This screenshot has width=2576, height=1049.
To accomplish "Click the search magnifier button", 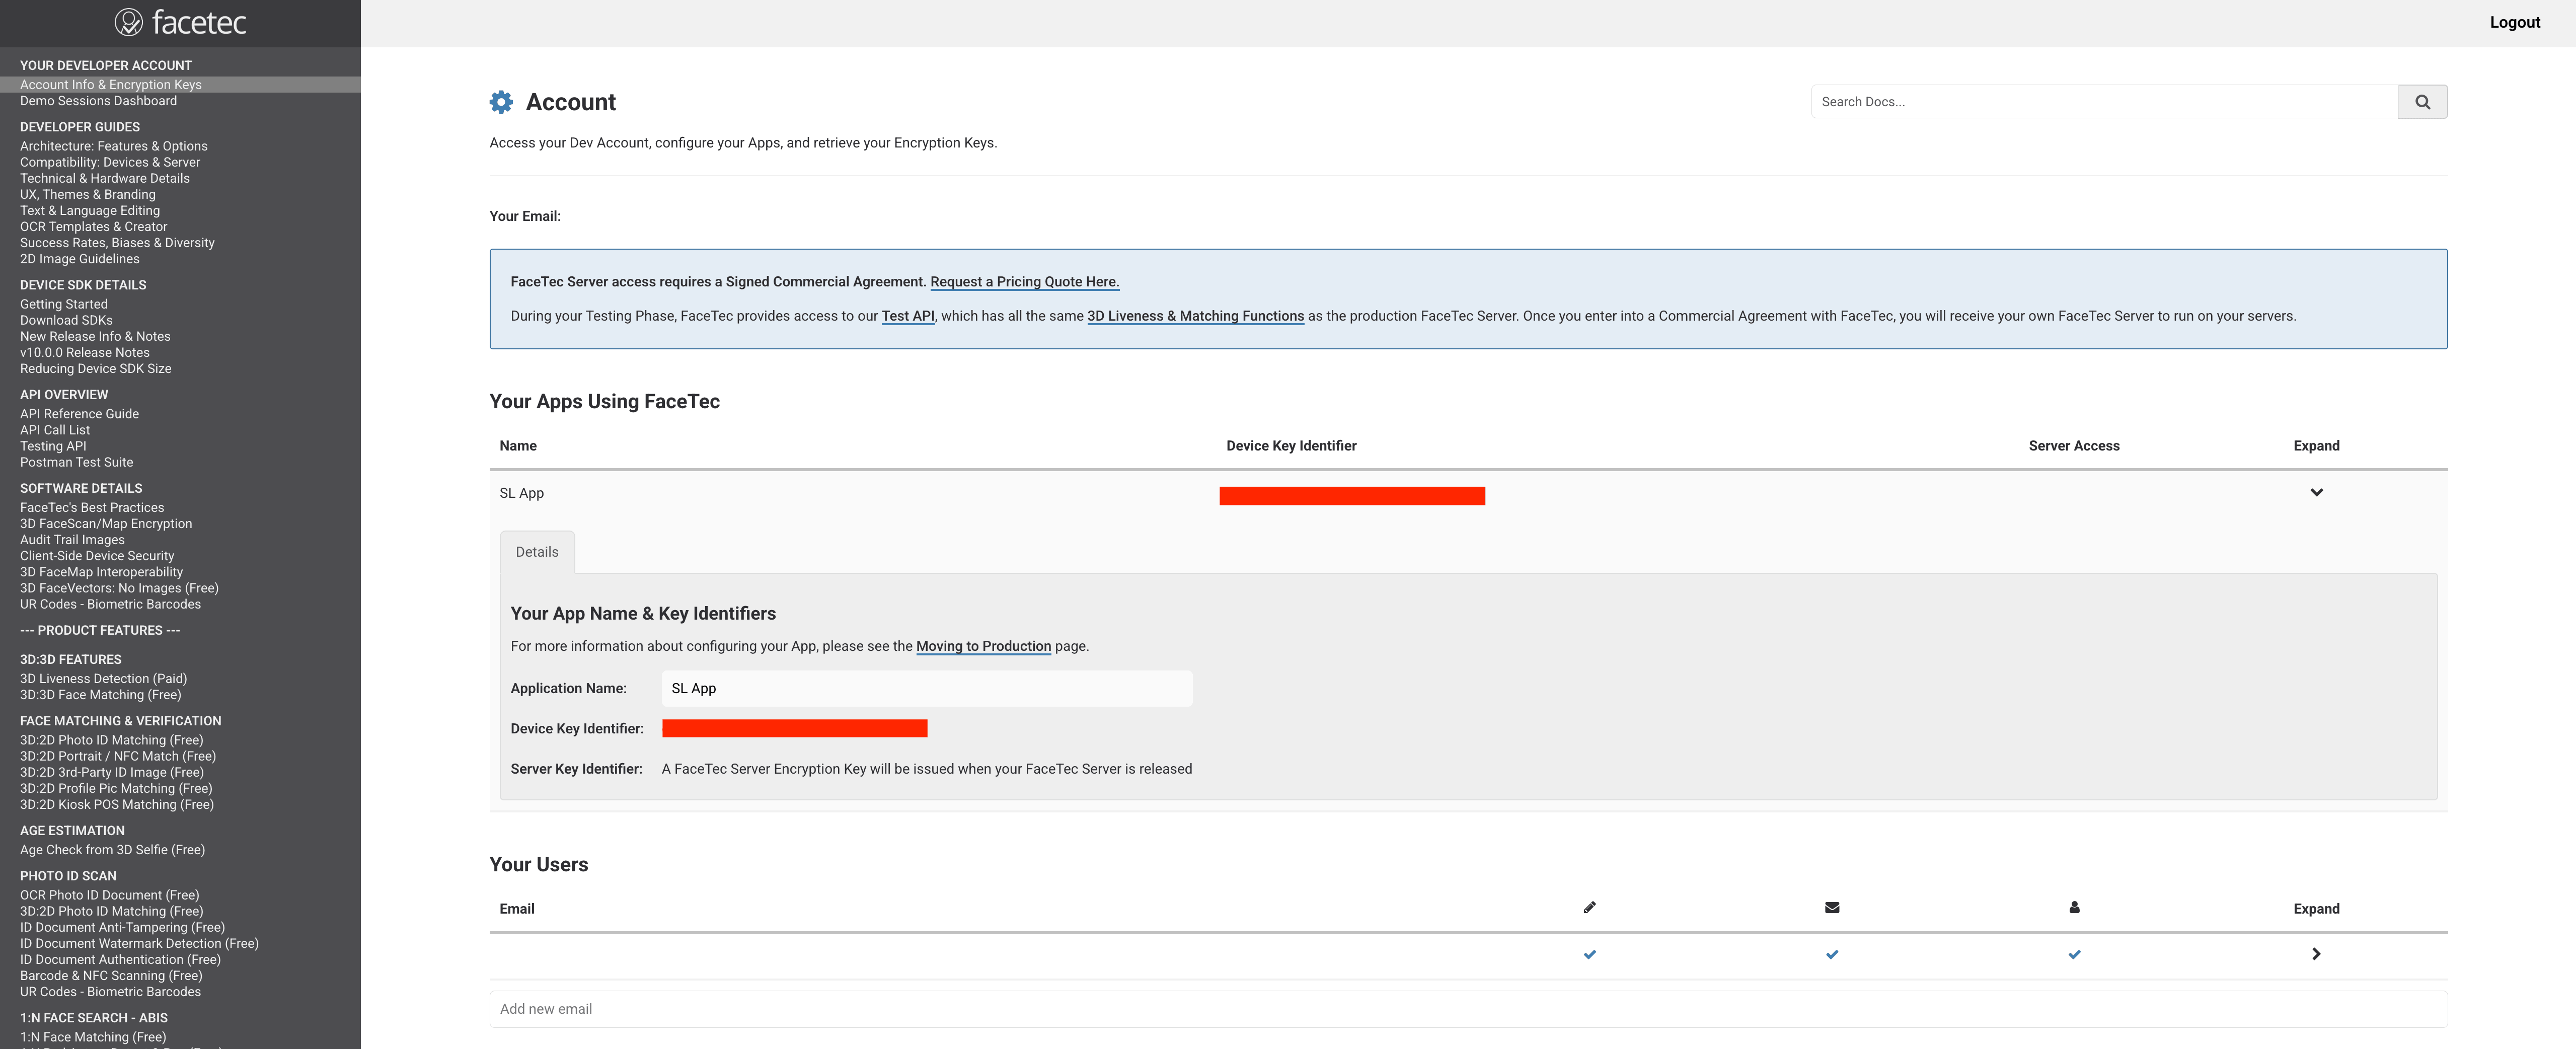I will click(2422, 102).
